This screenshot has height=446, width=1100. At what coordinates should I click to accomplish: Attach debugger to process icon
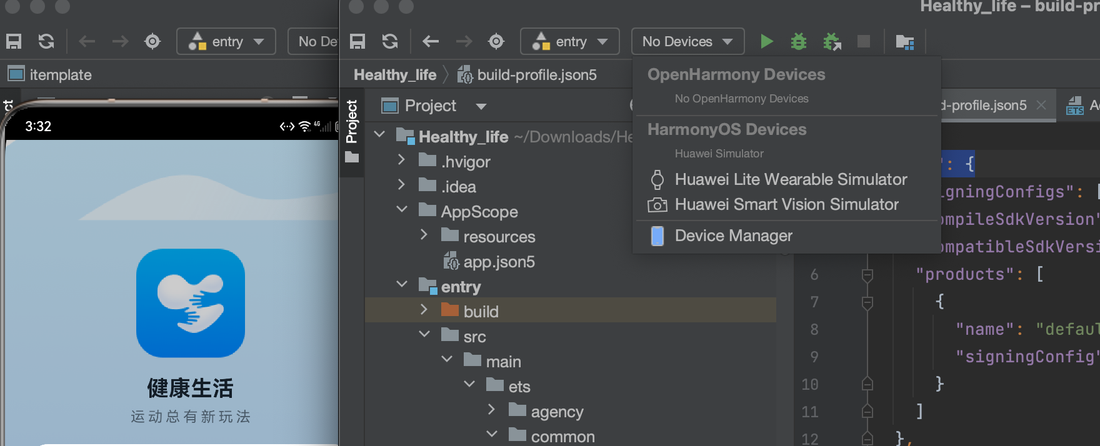point(832,41)
